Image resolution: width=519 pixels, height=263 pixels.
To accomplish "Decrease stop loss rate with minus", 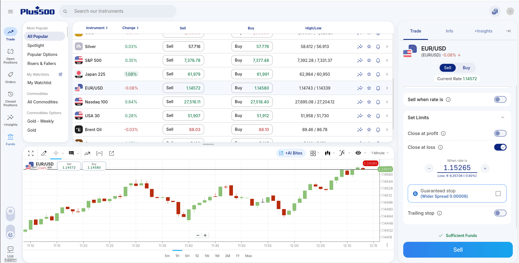I will coord(429,169).
